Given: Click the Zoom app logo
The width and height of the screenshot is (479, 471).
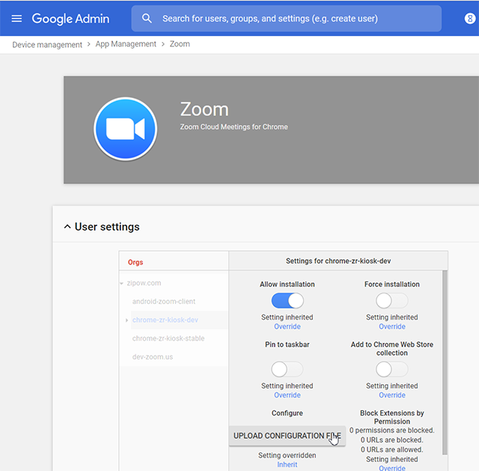Looking at the screenshot, I should [126, 129].
